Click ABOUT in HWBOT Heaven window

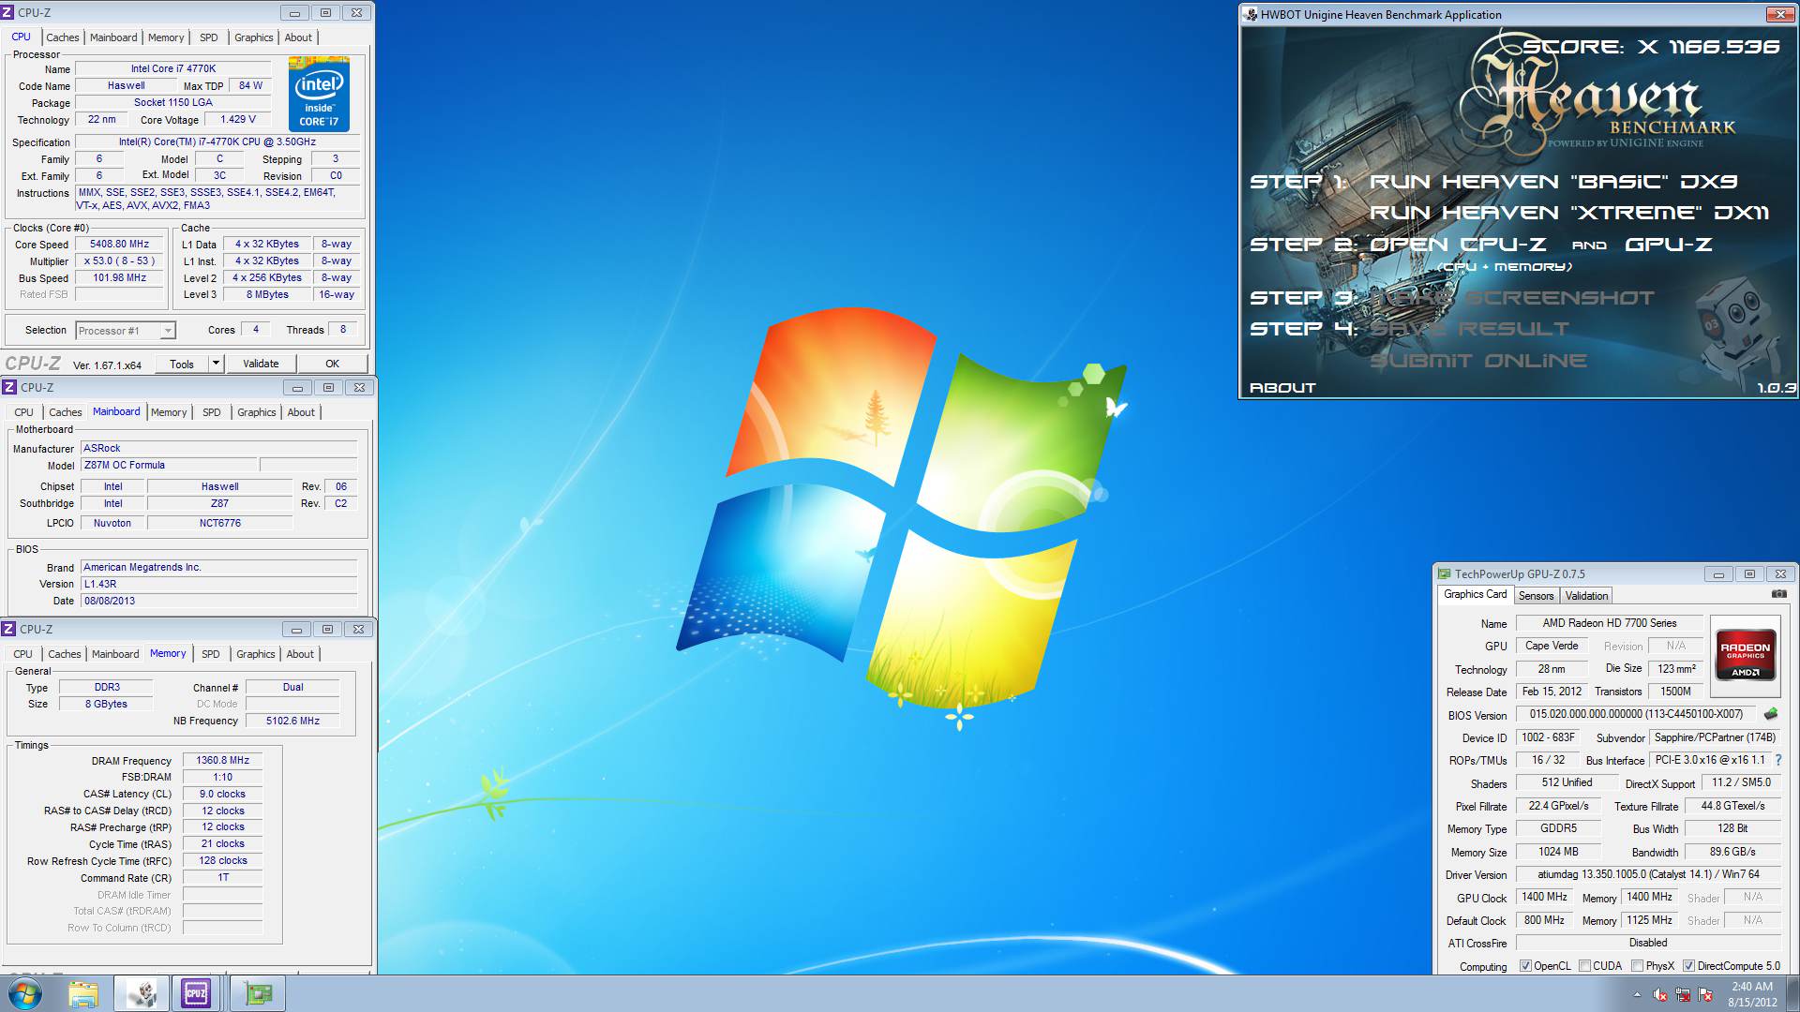(x=1282, y=388)
